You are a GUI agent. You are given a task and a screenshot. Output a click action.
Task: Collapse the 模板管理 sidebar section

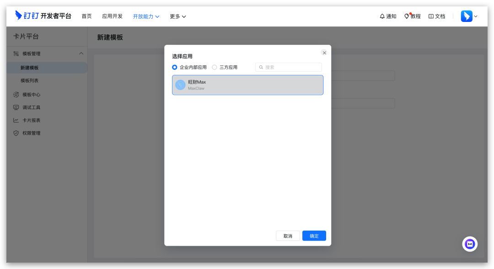point(81,53)
